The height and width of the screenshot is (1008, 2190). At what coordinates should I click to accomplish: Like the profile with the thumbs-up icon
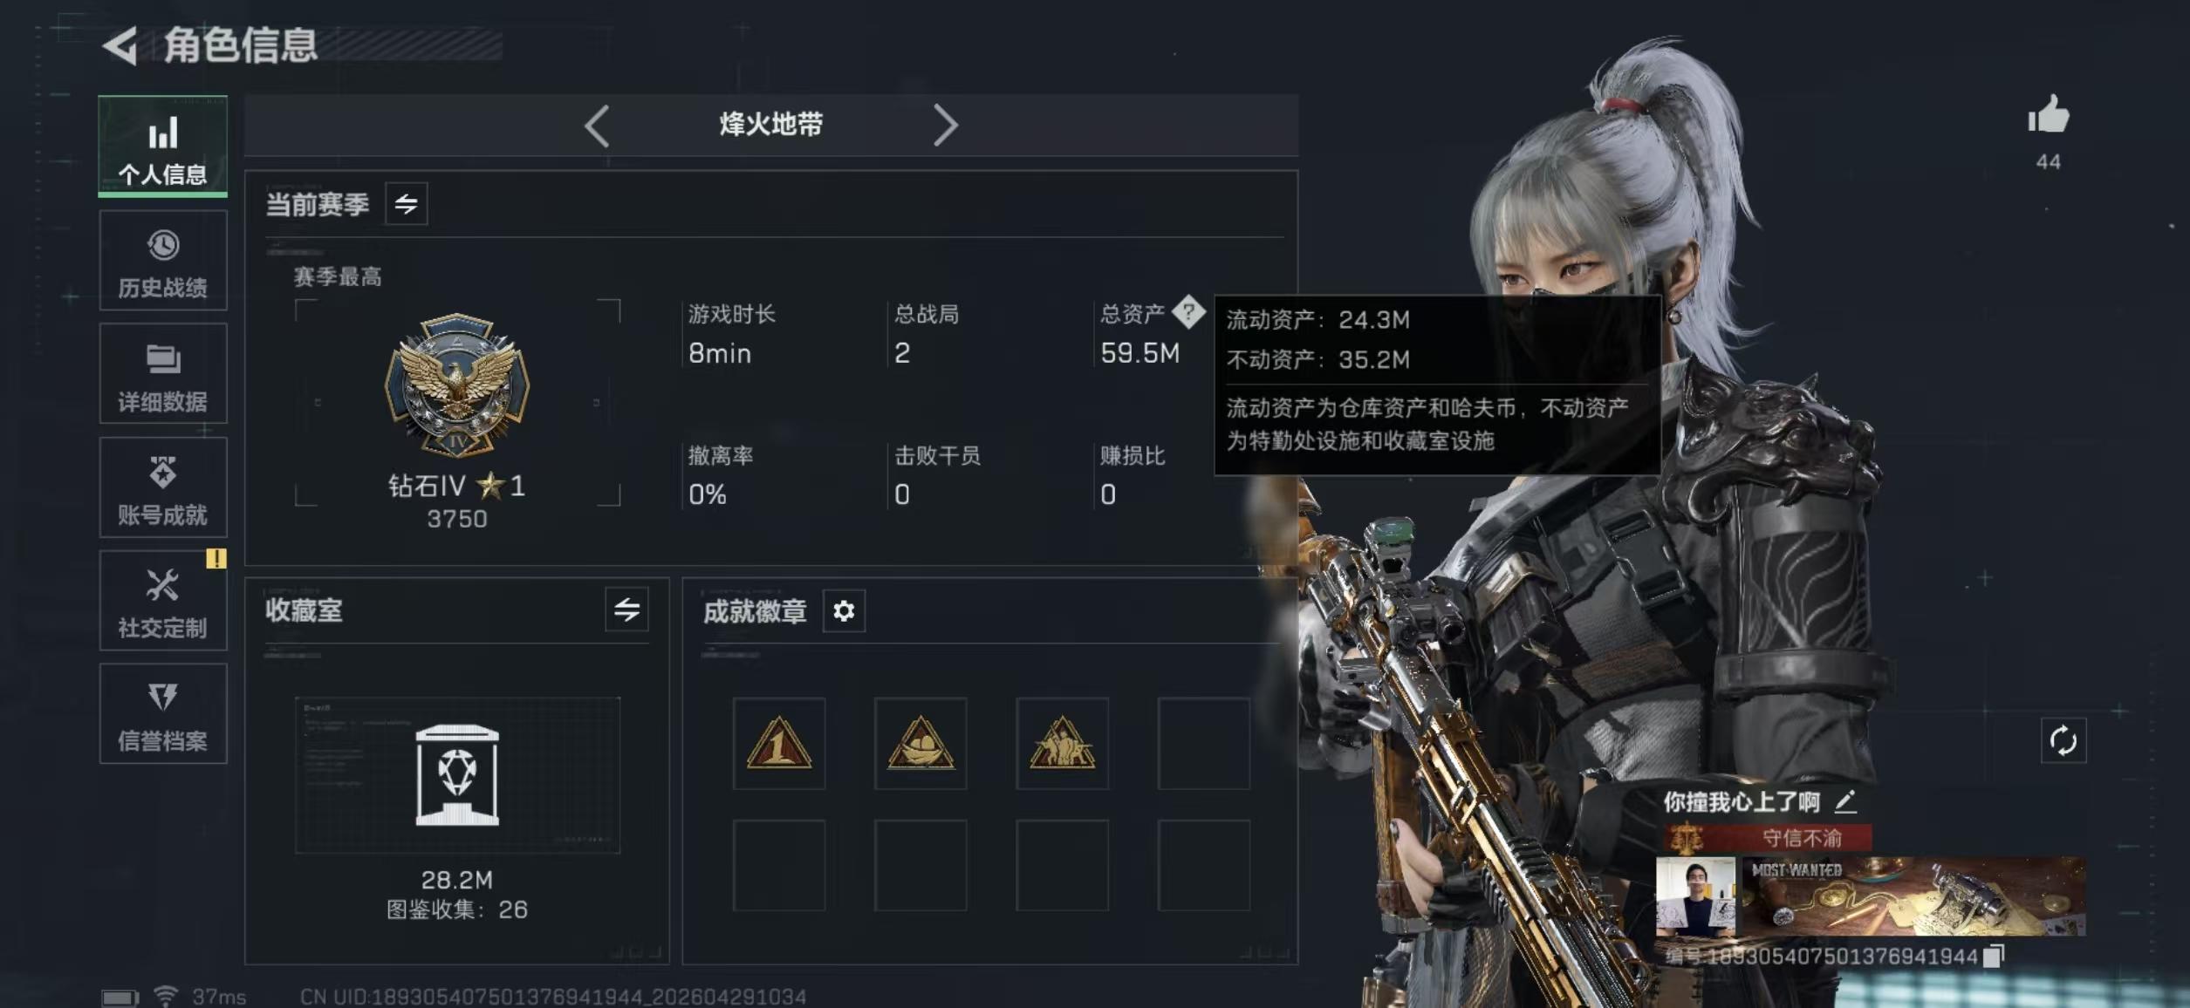pyautogui.click(x=2048, y=115)
